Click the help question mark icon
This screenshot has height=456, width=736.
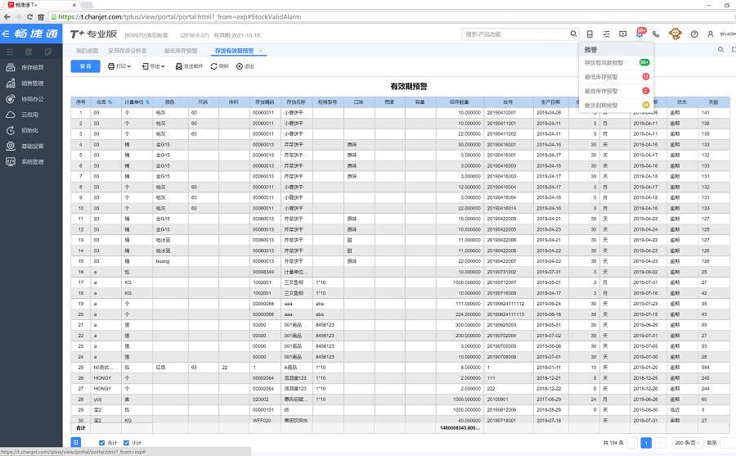[x=694, y=34]
